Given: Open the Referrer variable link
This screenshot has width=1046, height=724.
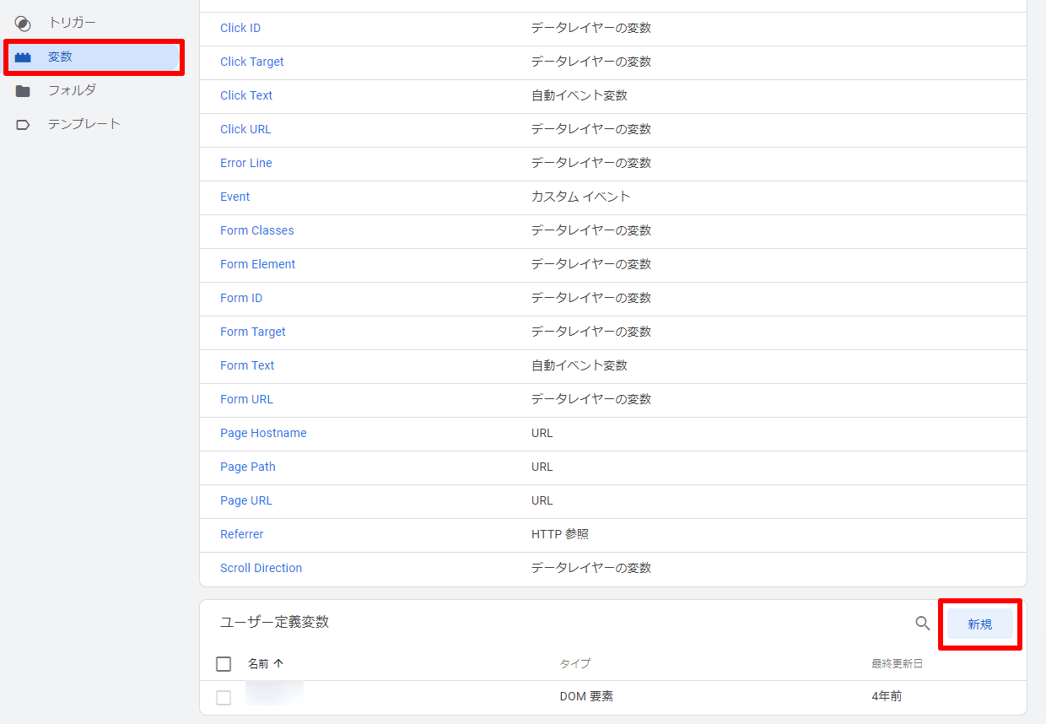Looking at the screenshot, I should coord(241,534).
